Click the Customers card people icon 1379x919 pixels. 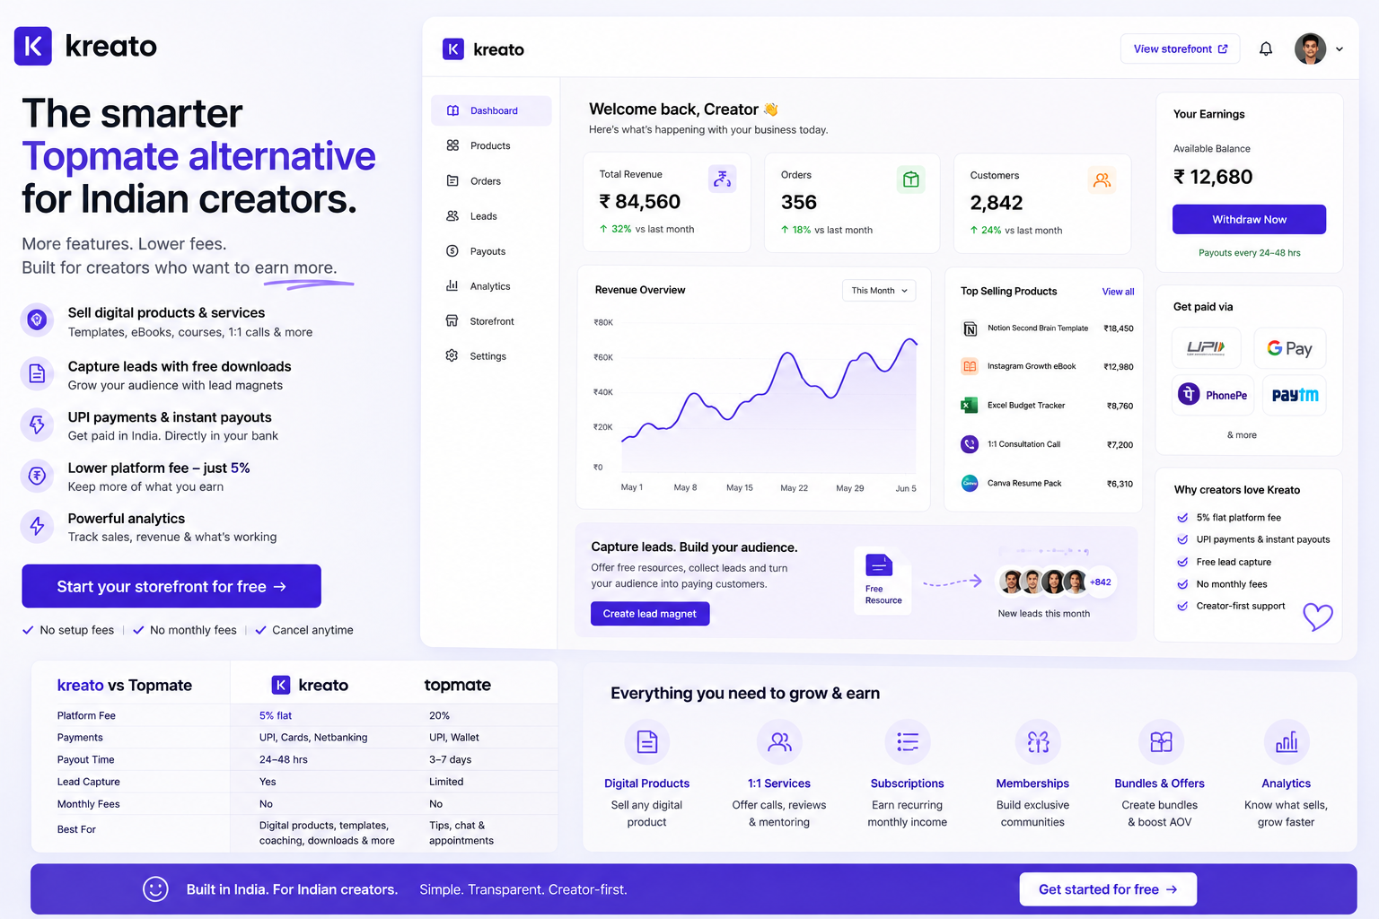point(1102,180)
